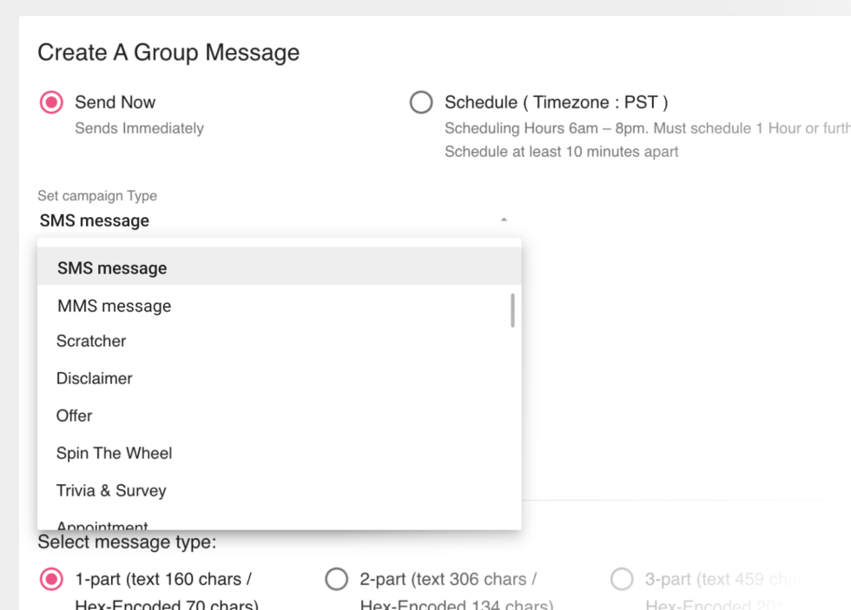Screen dimensions: 851x610
Task: Choose the 2-part message type
Action: [337, 579]
